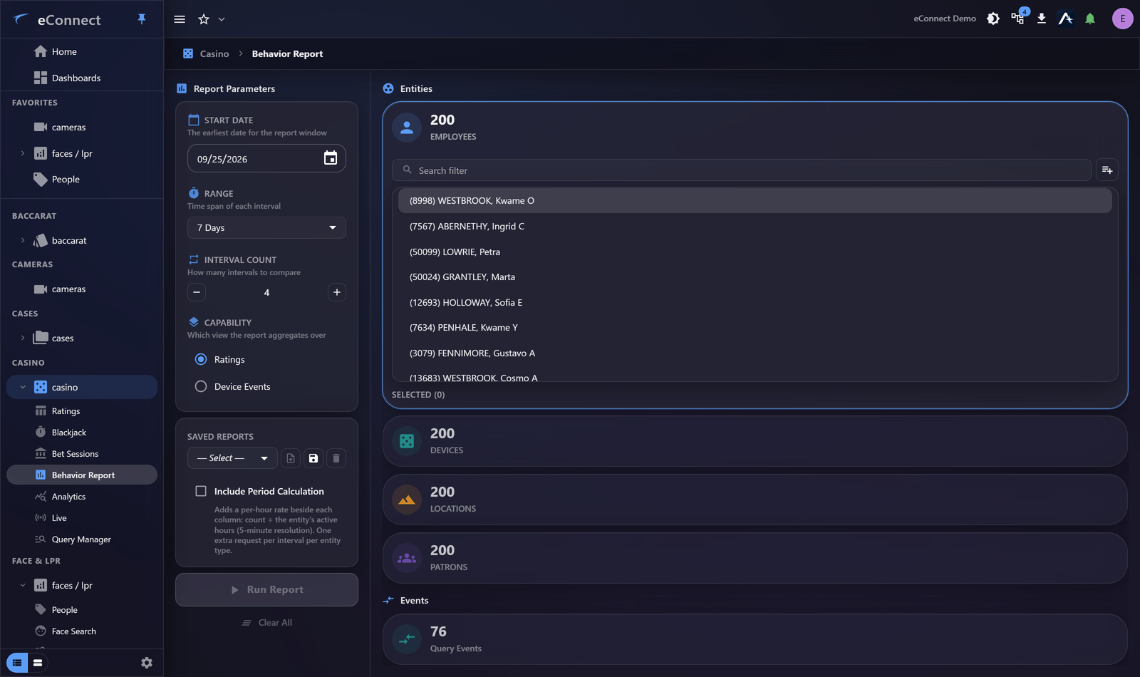Save the current report
Viewport: 1140px width, 677px height.
[313, 458]
